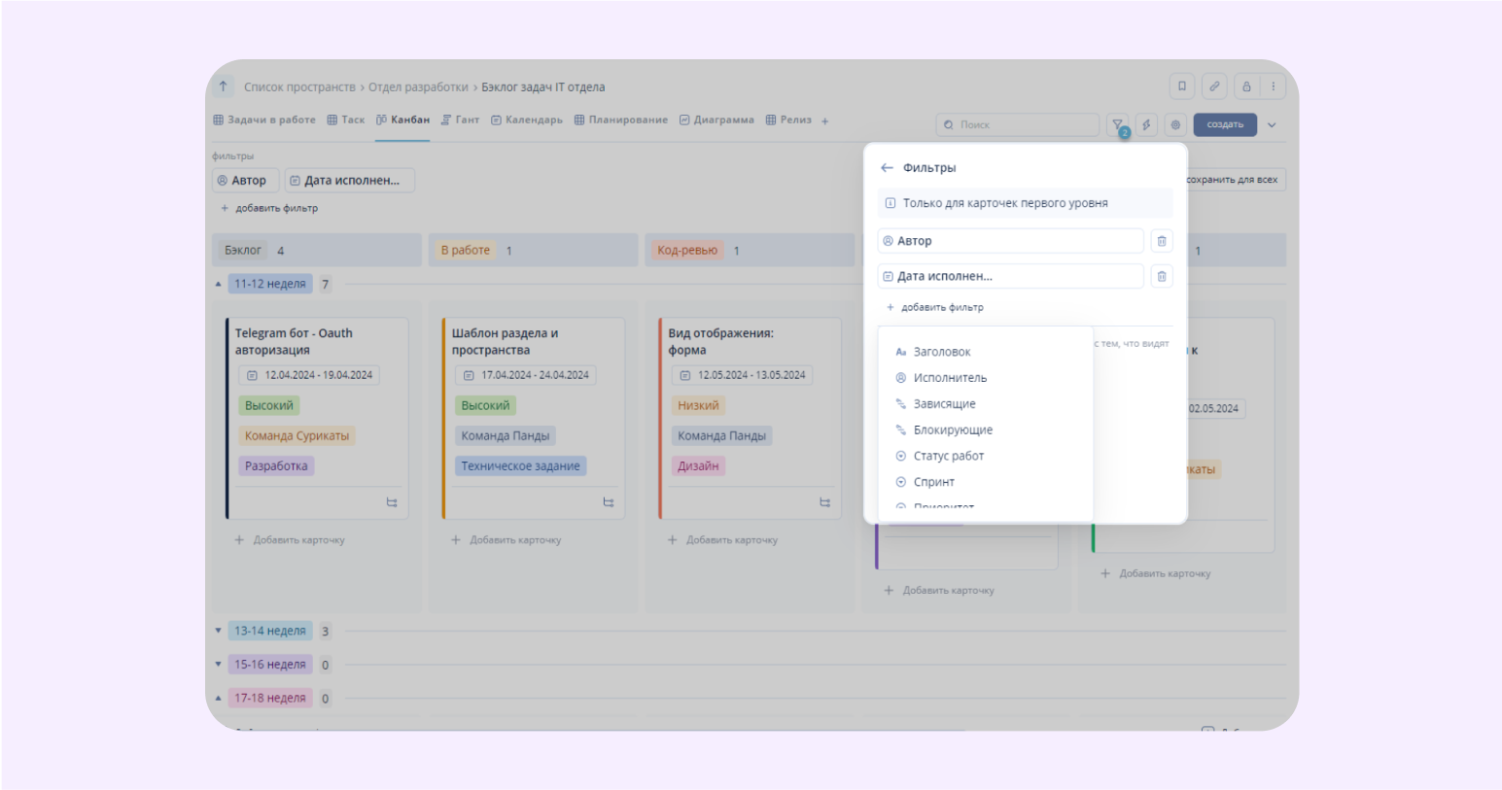Click the Разработка tag on the Telegram card

(x=276, y=466)
